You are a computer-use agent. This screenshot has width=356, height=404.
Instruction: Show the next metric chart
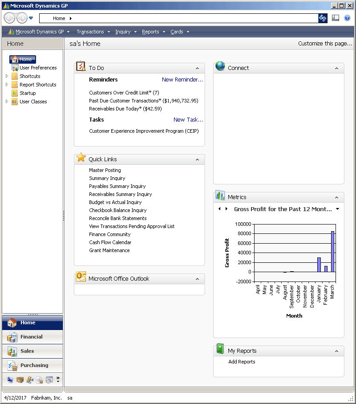[x=226, y=209]
